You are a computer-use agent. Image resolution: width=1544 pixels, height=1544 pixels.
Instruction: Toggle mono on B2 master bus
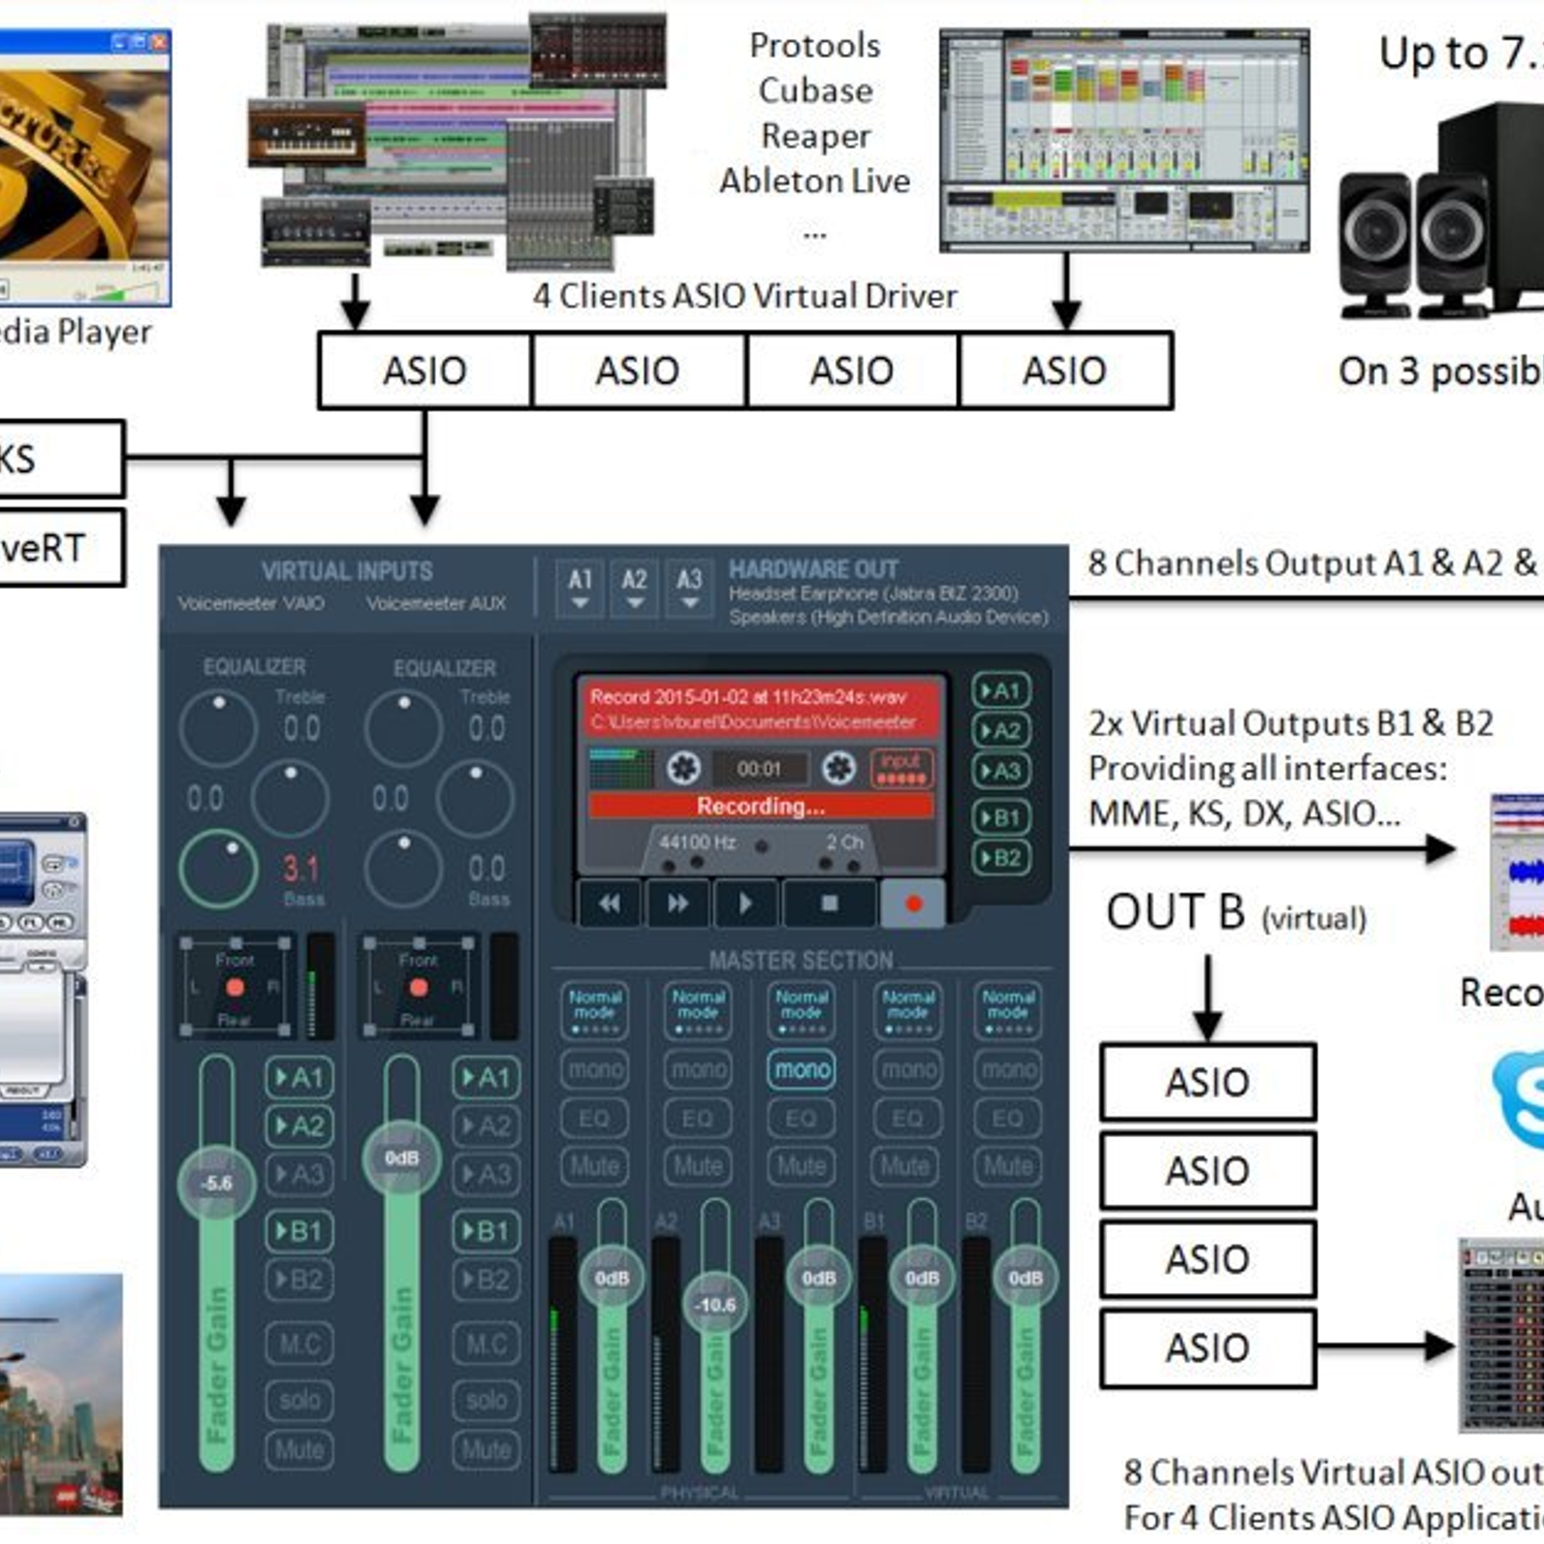click(x=1008, y=1069)
